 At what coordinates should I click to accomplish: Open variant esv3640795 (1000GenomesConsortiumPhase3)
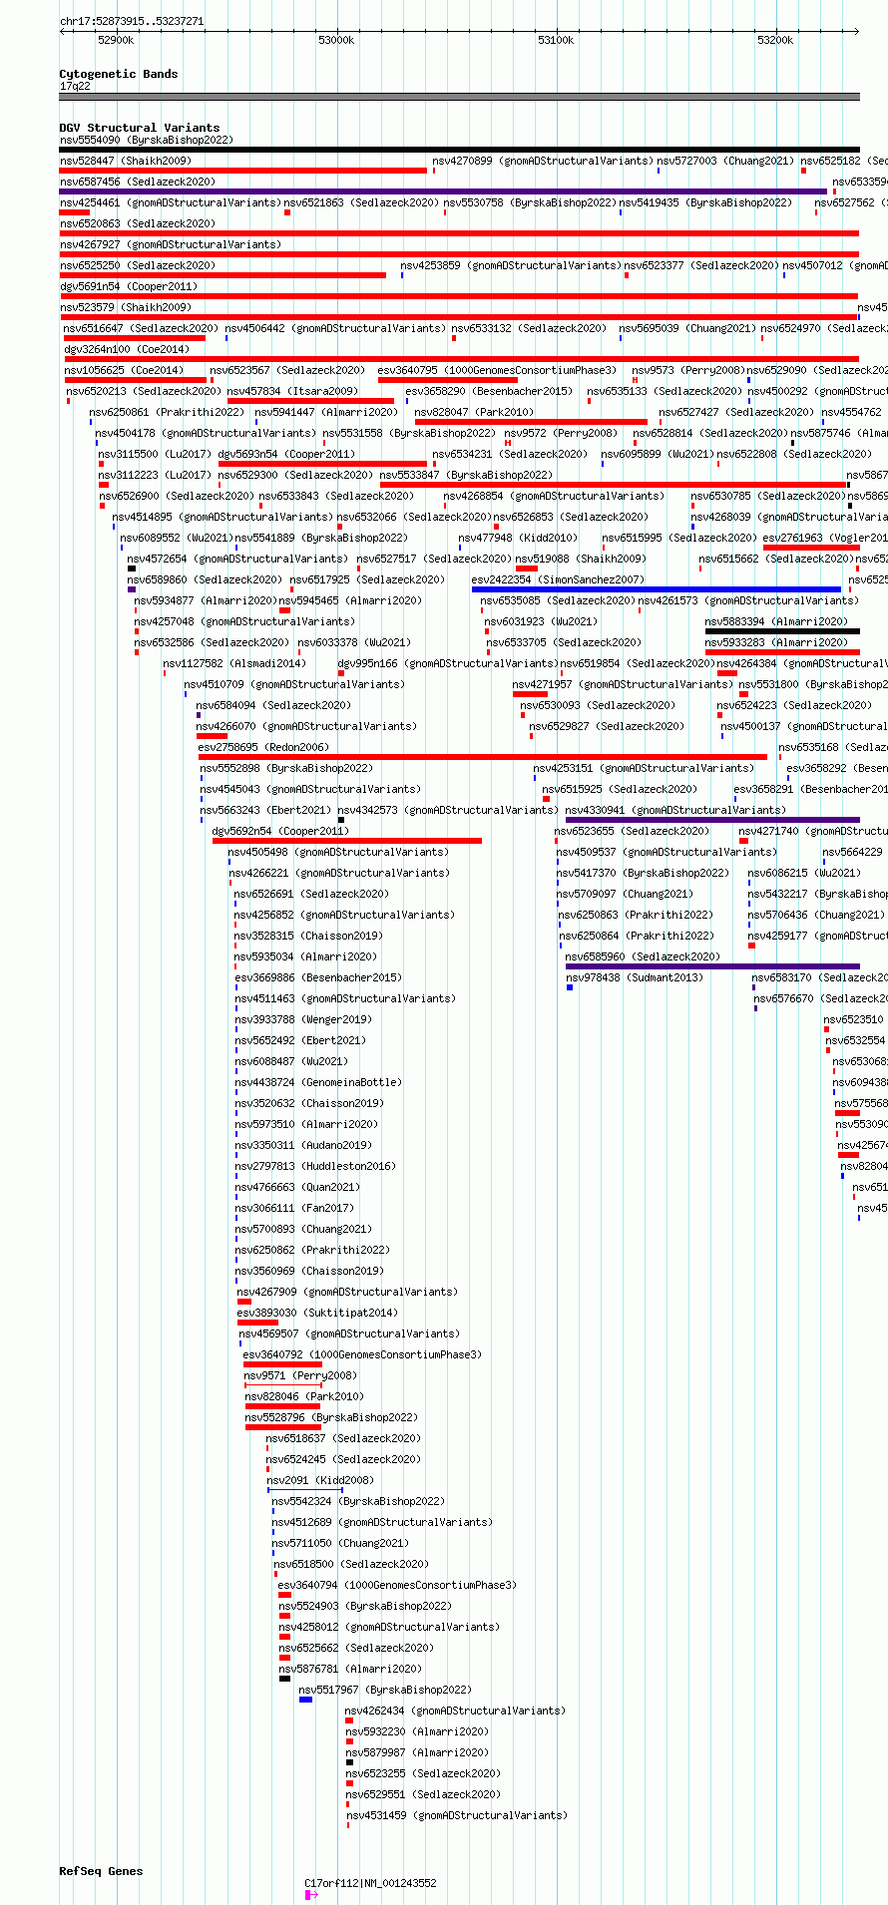tap(497, 370)
